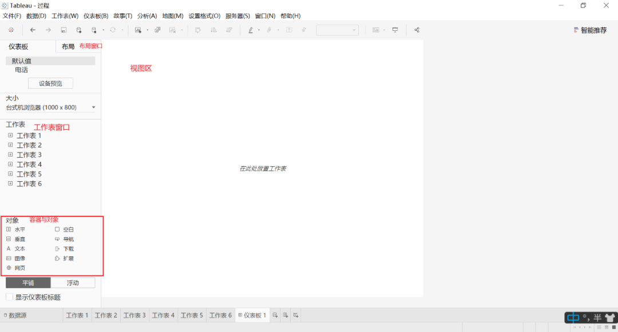Click the Save icon in the toolbar

coord(64,30)
